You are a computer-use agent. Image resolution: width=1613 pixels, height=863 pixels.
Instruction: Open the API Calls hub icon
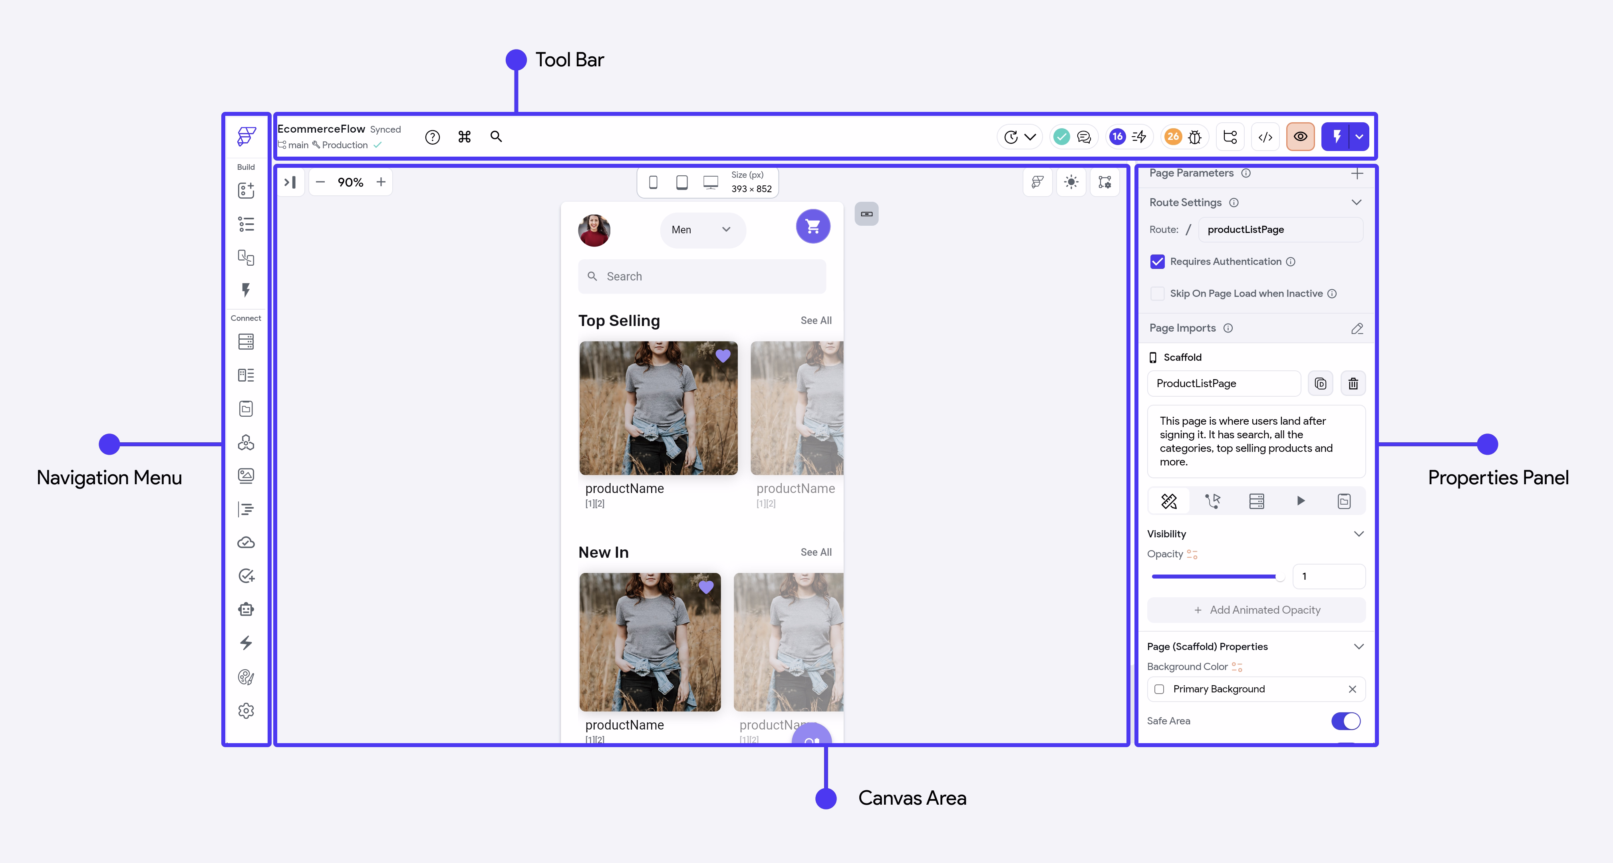246,443
